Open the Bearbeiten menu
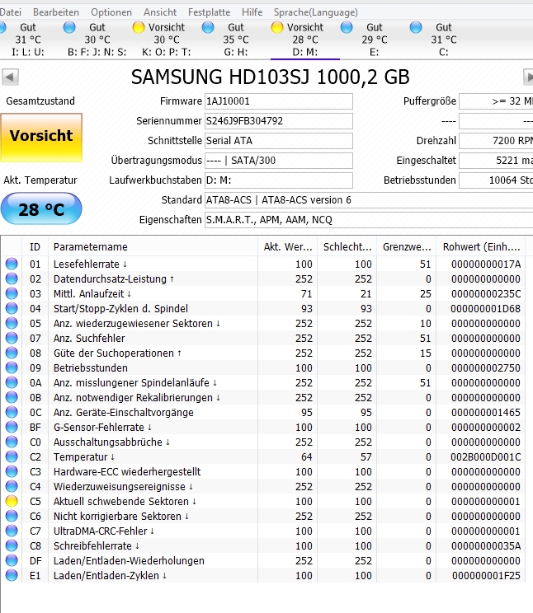The height and width of the screenshot is (613, 533). (56, 12)
